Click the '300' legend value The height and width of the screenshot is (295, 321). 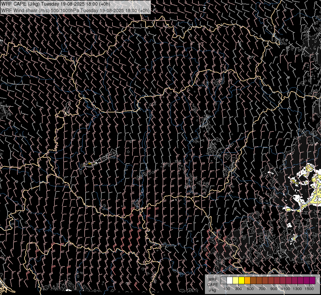(x=238, y=289)
